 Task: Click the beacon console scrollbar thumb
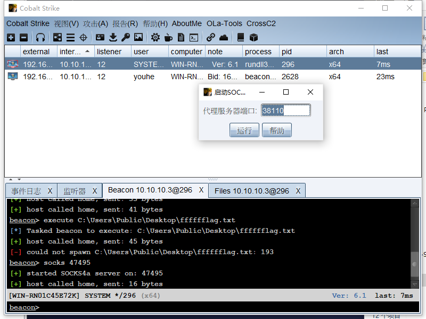click(415, 264)
